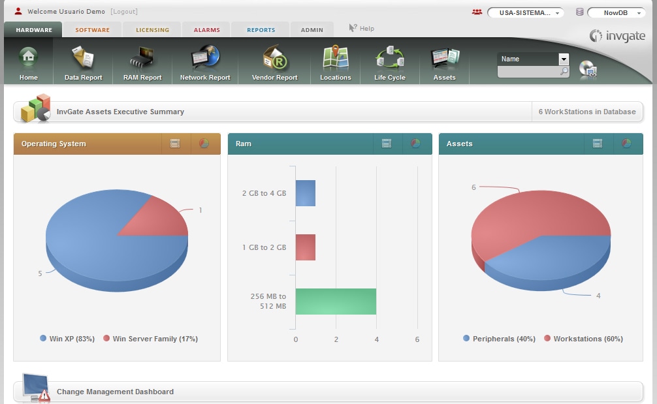Viewport: 657px width, 404px height.
Task: Click the Help cursor icon
Action: (353, 27)
